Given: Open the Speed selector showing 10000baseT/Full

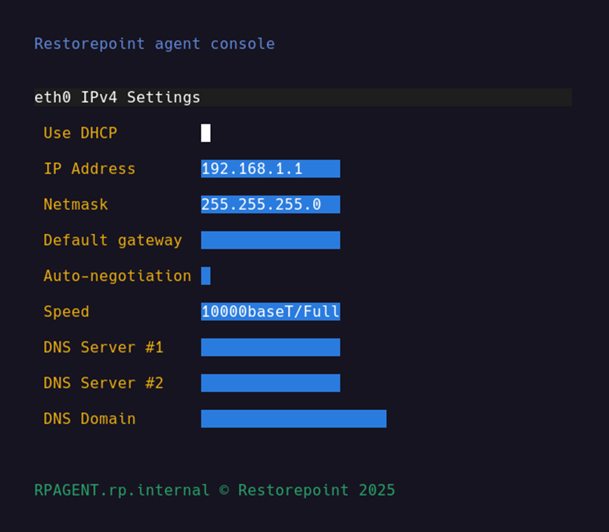Looking at the screenshot, I should [270, 311].
